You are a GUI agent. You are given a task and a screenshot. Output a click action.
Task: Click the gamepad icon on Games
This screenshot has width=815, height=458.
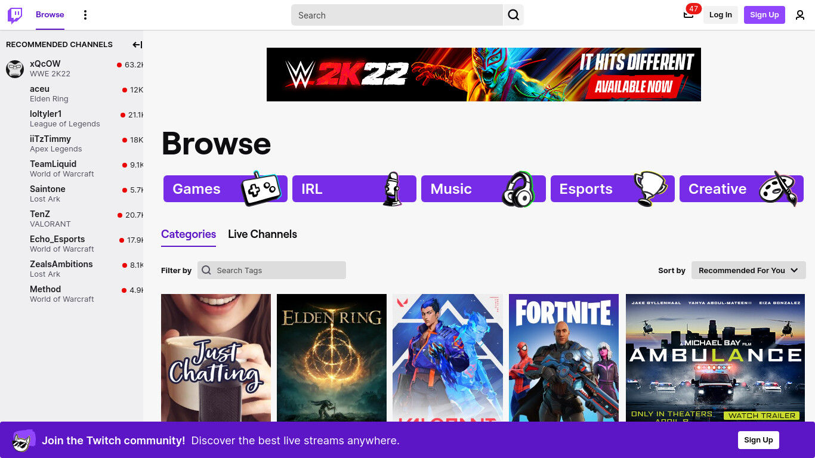261,188
